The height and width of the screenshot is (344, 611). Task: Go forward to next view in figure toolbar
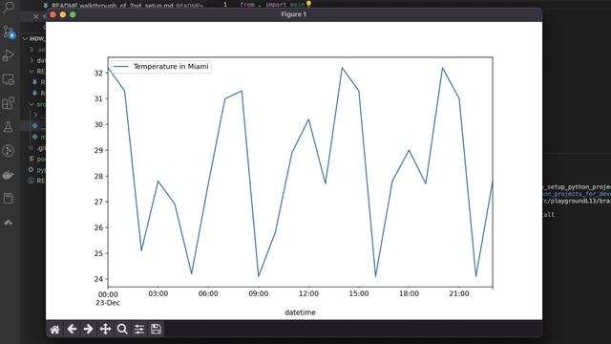[x=89, y=329]
